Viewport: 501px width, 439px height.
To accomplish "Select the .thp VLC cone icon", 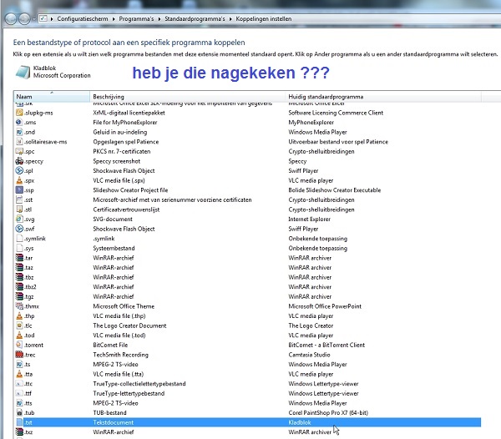I will [19, 315].
